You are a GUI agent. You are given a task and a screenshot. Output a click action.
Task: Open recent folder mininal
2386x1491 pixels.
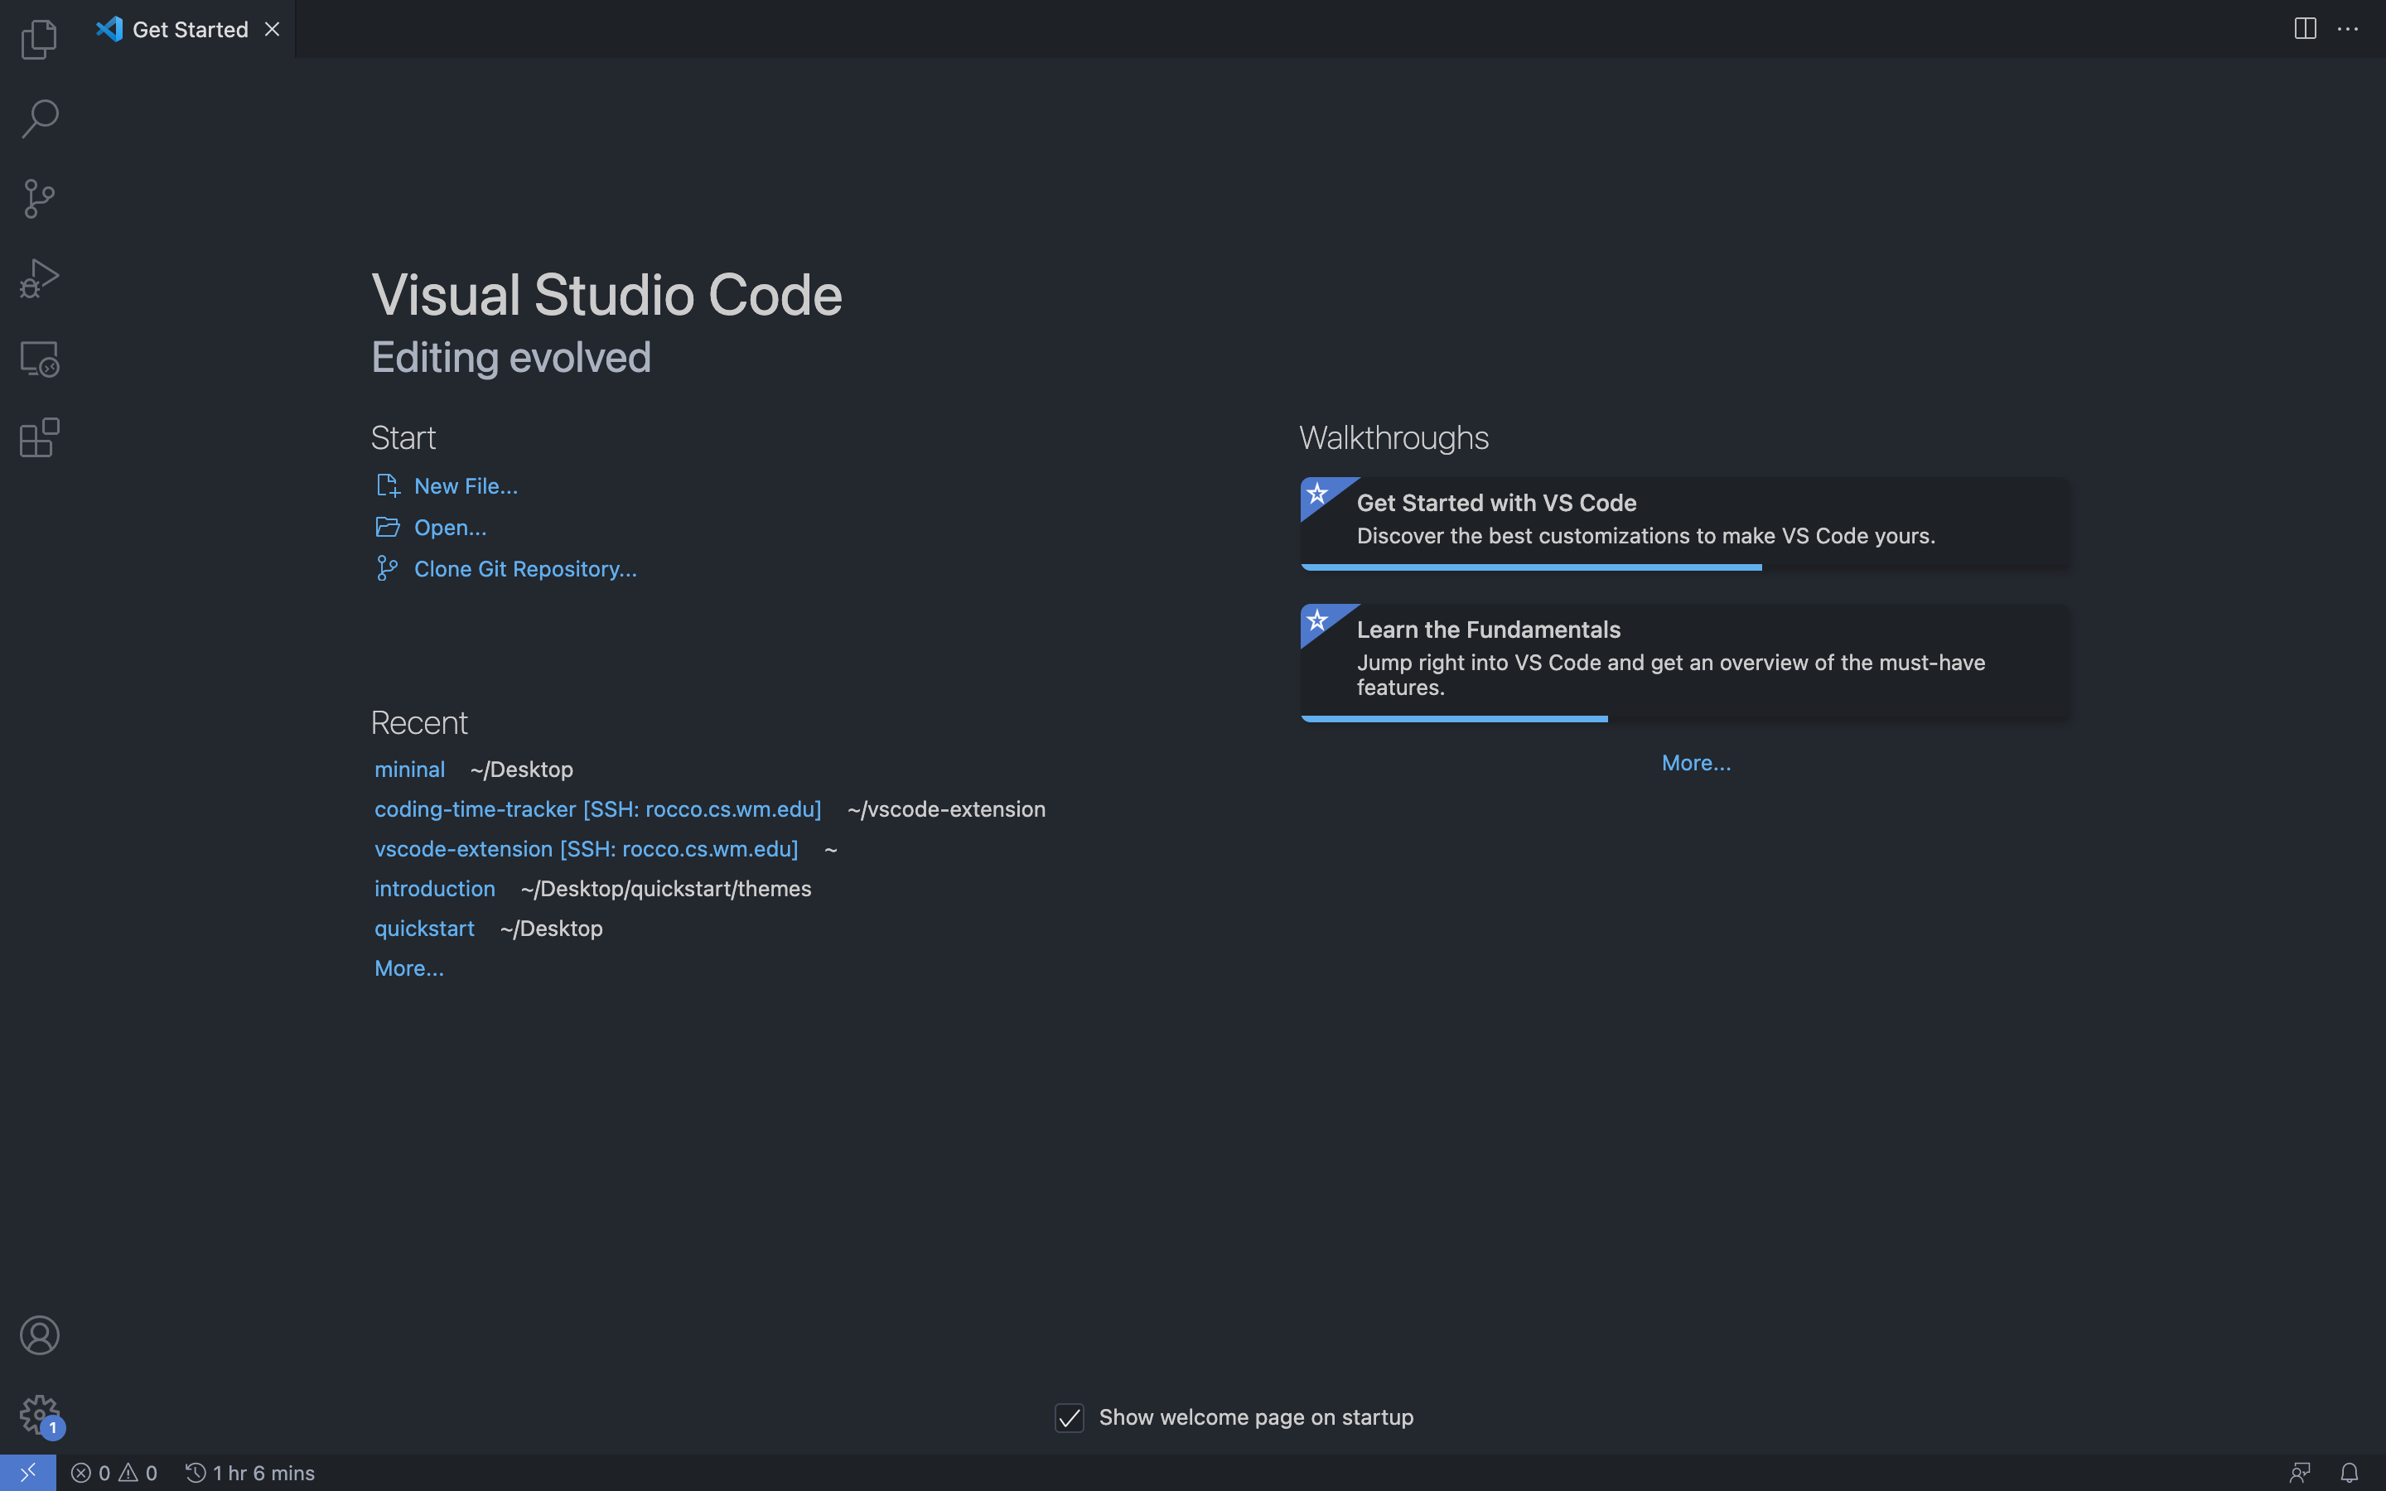(409, 770)
